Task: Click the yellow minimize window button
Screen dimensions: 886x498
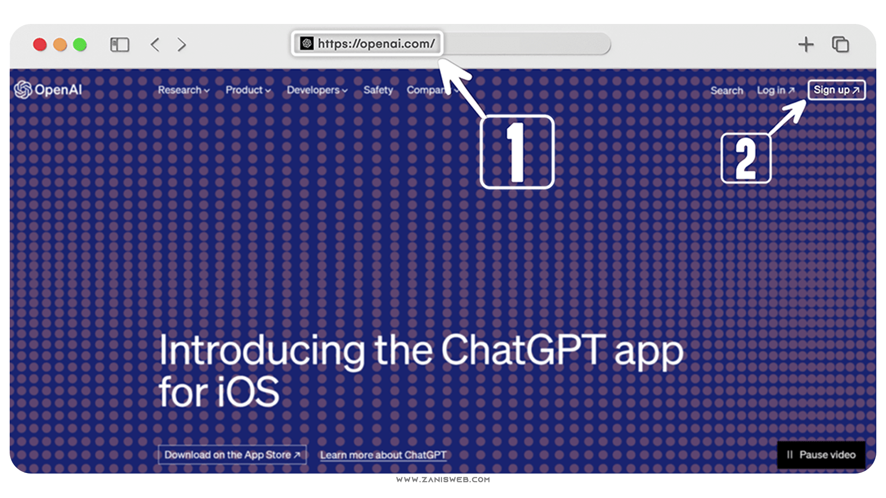Action: tap(60, 45)
